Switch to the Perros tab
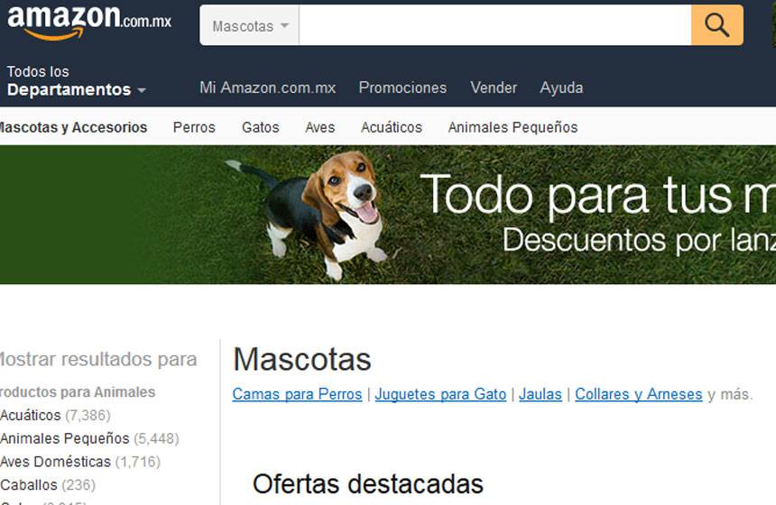 pyautogui.click(x=194, y=127)
